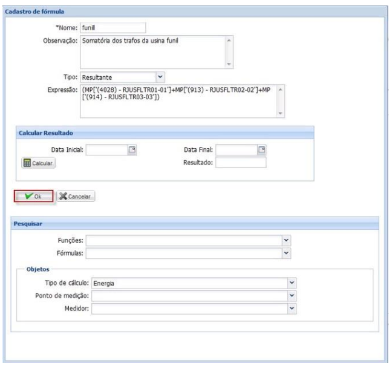Expand the Tipo dropdown
This screenshot has width=392, height=366.
coord(160,76)
